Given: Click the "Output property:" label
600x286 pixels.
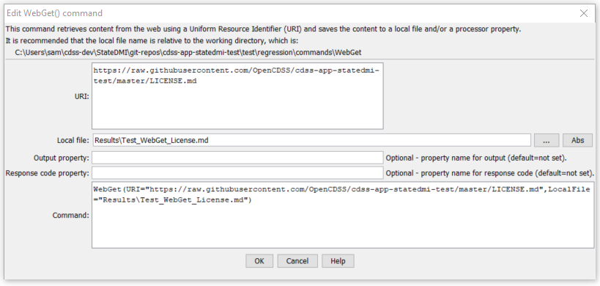Looking at the screenshot, I should tap(62, 158).
